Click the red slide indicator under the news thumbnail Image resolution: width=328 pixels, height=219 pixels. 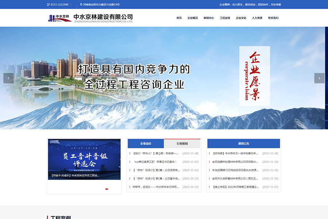point(107,189)
